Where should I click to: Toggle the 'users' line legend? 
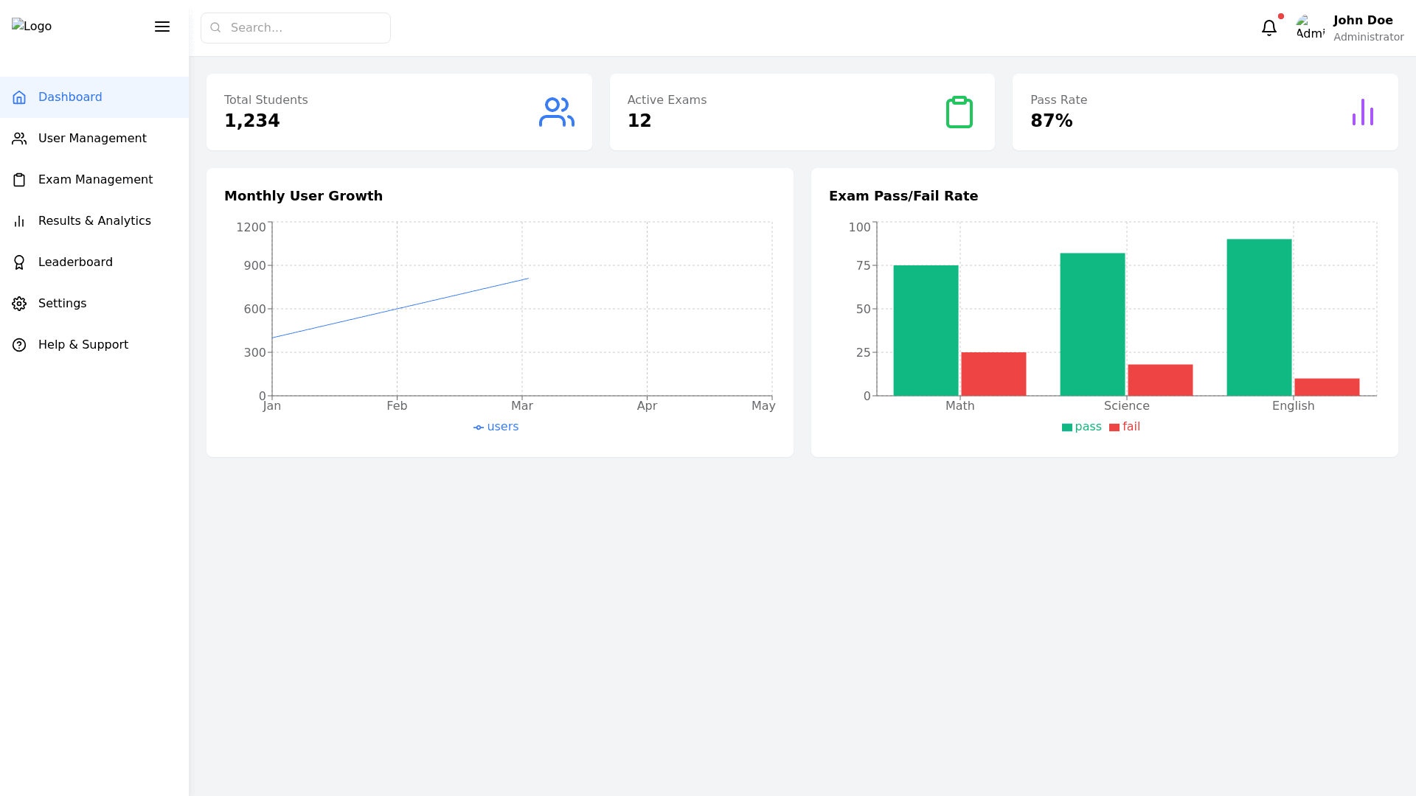pos(496,427)
